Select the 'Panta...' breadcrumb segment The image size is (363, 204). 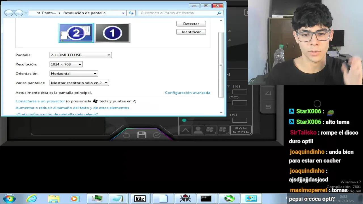(49, 13)
